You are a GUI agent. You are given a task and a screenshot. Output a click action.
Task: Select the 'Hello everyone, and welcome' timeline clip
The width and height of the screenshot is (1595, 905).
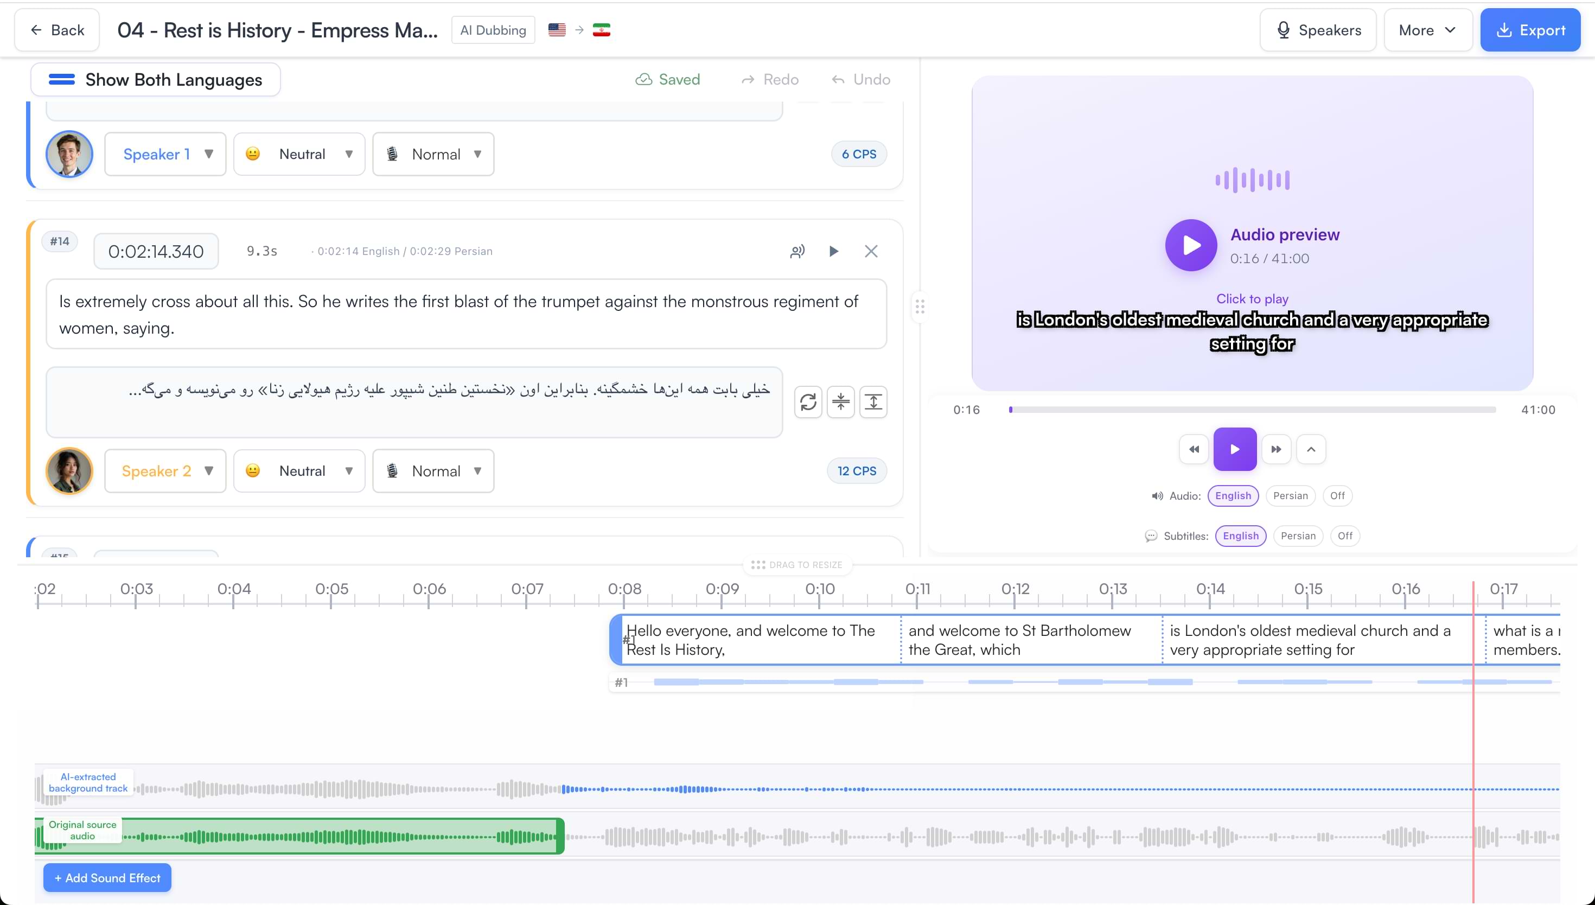(755, 640)
